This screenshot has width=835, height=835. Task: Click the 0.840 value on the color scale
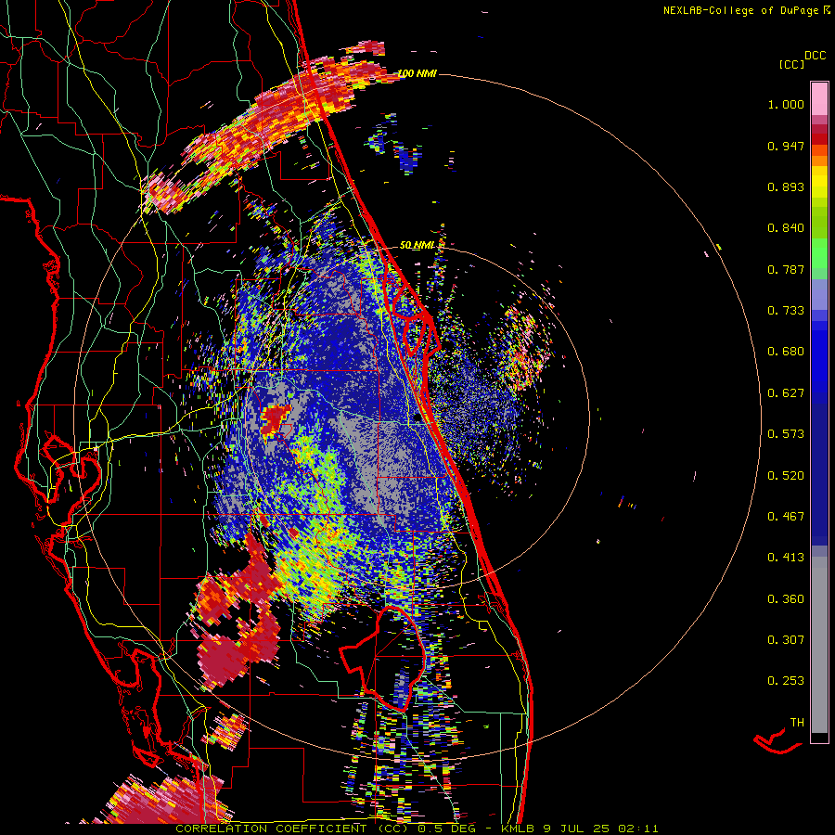pos(786,228)
